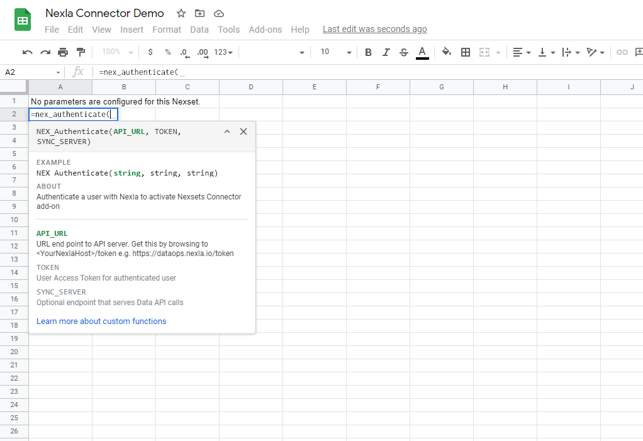Open the vertical align dropdown
Viewport: 643px width, 441px height.
tap(547, 52)
